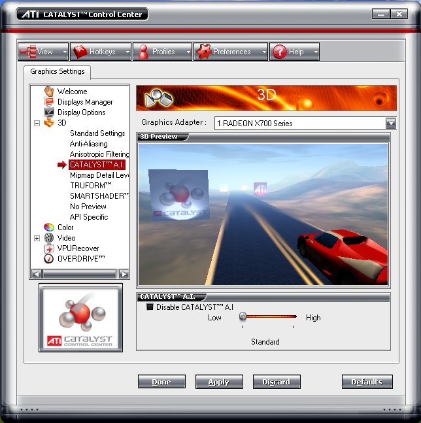Collapse the 3D tree node

(x=37, y=123)
